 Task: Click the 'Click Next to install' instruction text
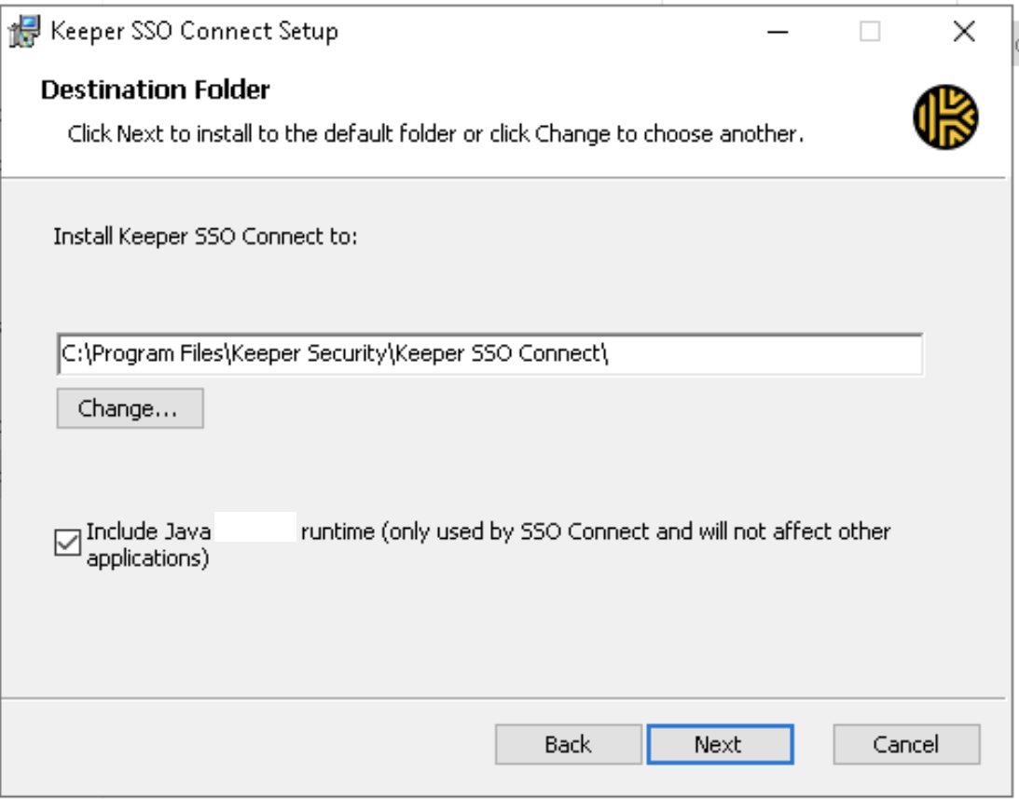click(435, 134)
